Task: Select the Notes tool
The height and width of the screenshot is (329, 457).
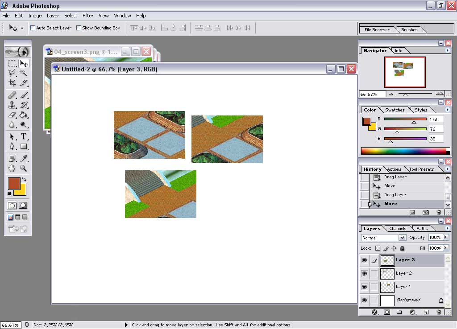Action: pyautogui.click(x=12, y=158)
